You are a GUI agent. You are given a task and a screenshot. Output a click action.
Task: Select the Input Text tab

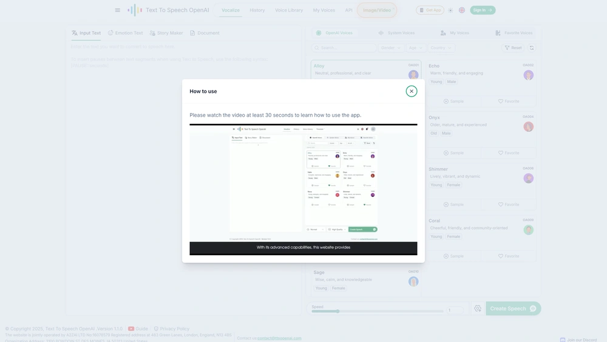[86, 33]
